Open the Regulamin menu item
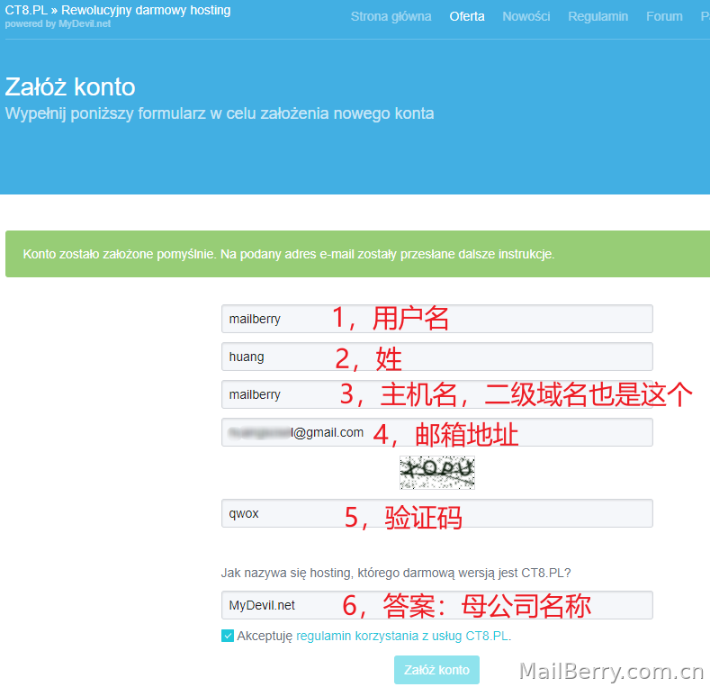Viewport: 710px width, 687px height. (x=598, y=16)
